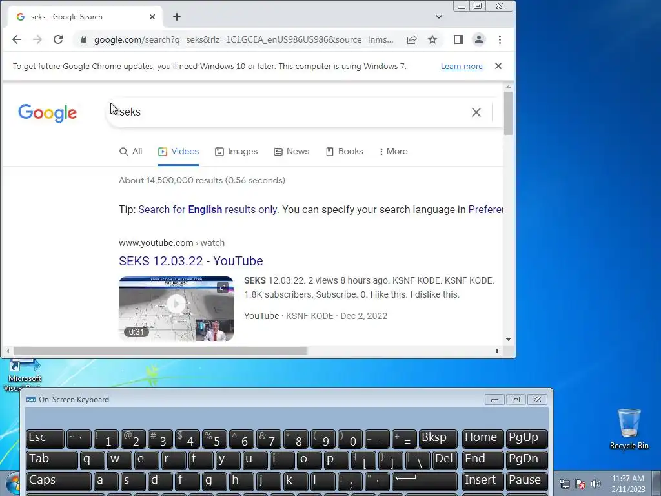The height and width of the screenshot is (496, 661).
Task: Click the horizontal scrollbar thumb
Action: pyautogui.click(x=160, y=351)
